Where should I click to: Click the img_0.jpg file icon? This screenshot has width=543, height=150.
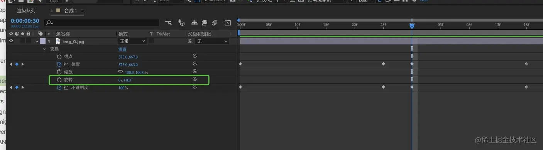point(58,41)
